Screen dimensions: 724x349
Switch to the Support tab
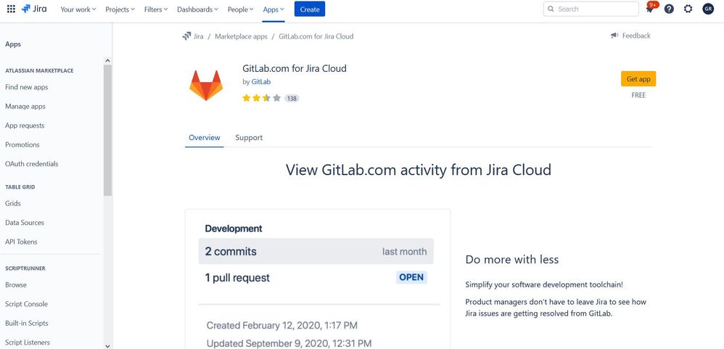[x=249, y=138]
